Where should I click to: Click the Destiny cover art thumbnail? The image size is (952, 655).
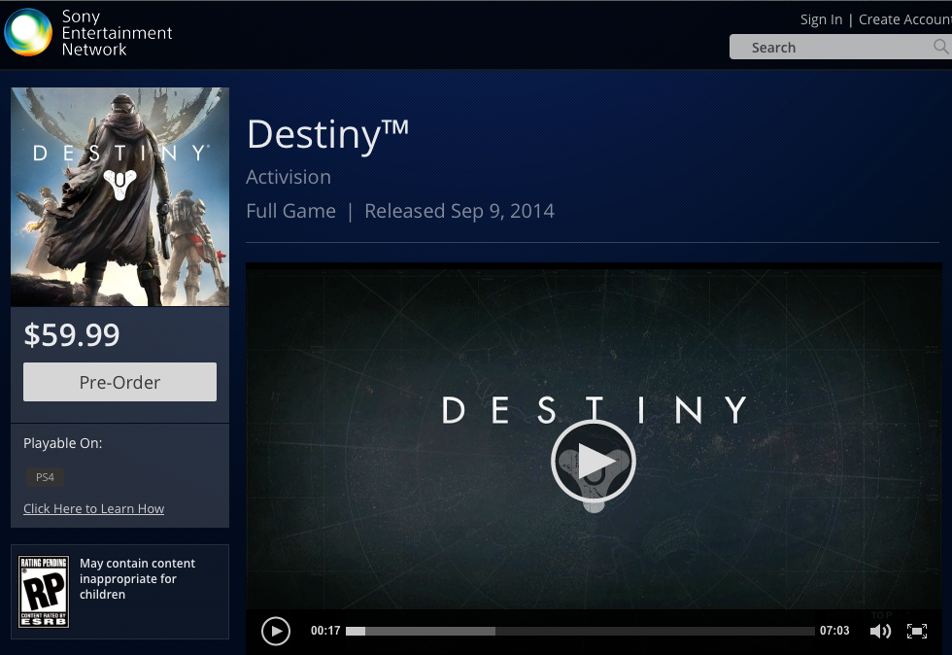point(120,197)
